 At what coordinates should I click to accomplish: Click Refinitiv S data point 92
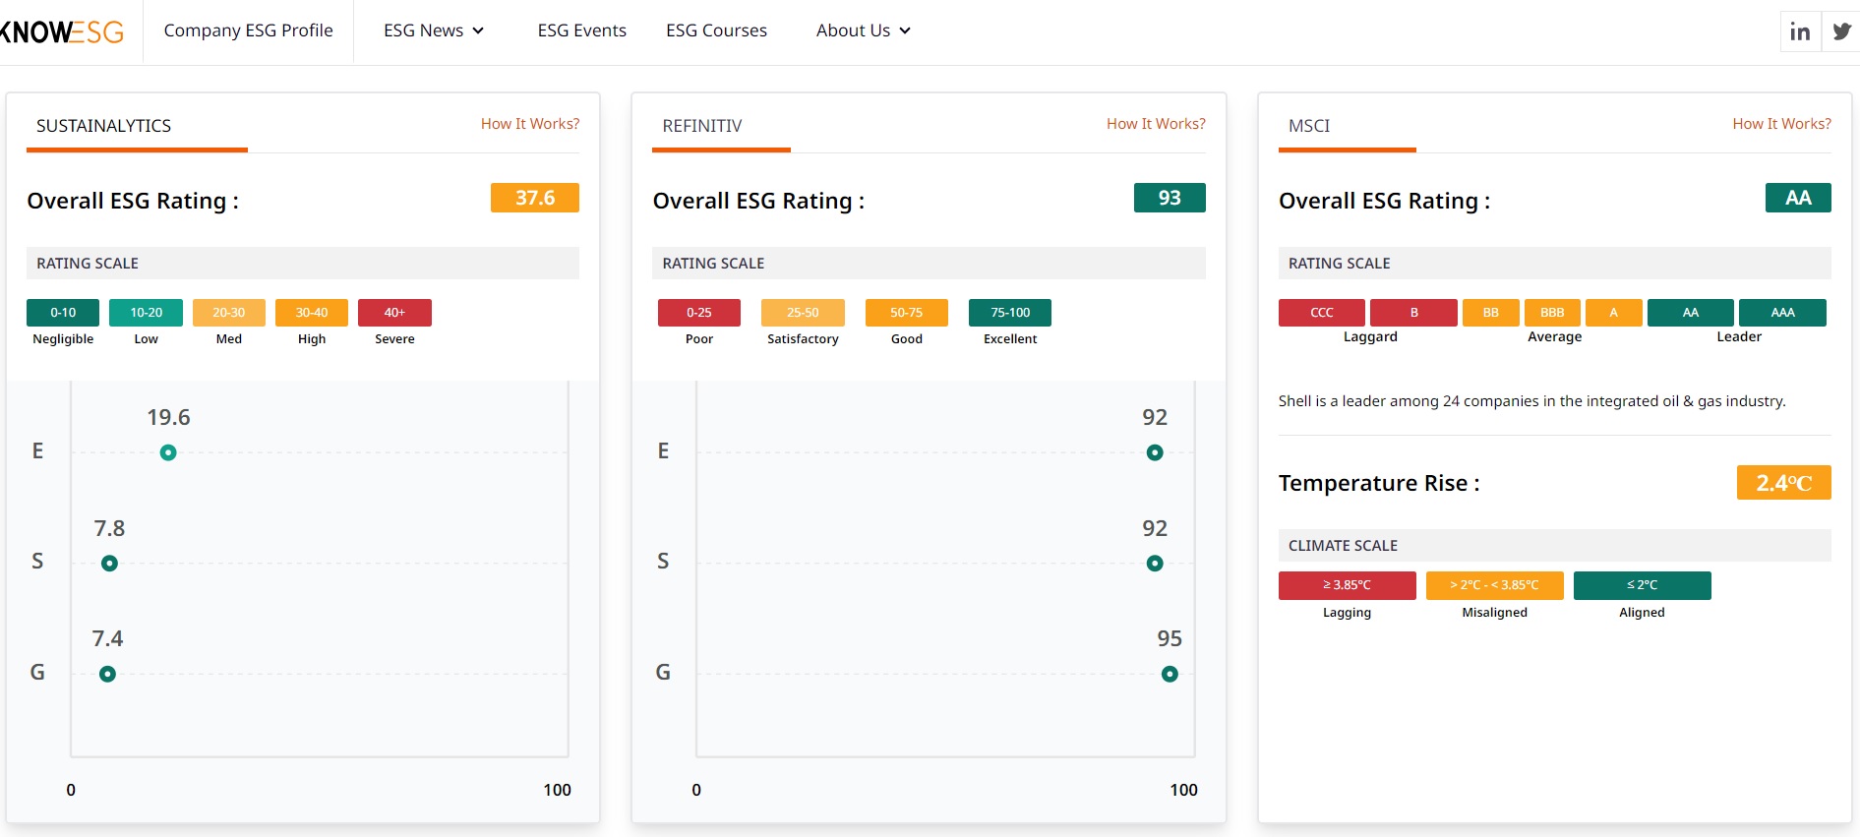point(1155,564)
